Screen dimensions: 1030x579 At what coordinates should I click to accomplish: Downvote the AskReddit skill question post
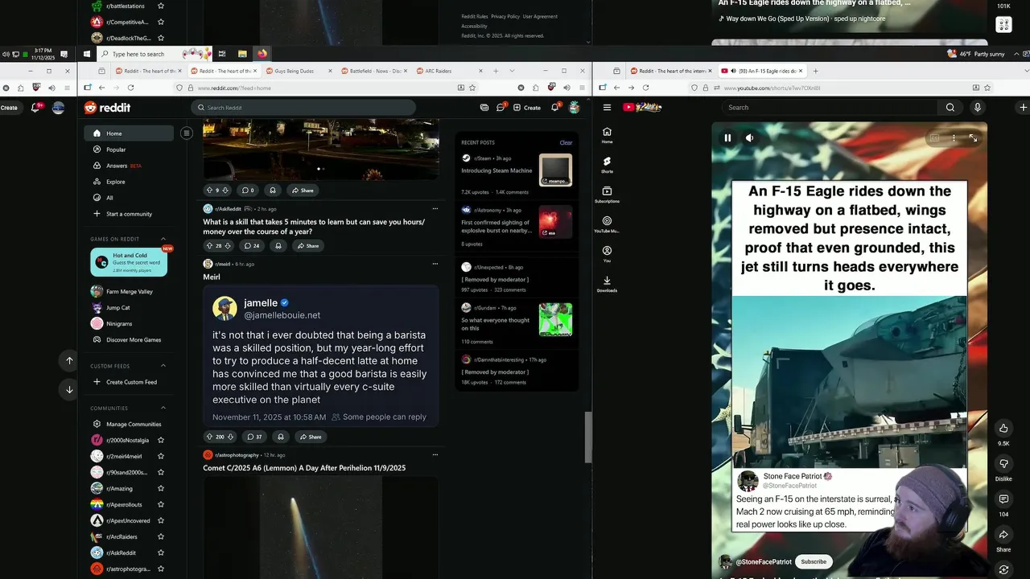tap(228, 245)
